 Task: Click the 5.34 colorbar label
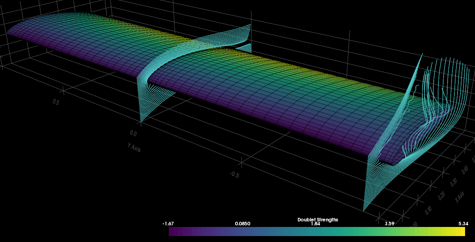coord(463,223)
